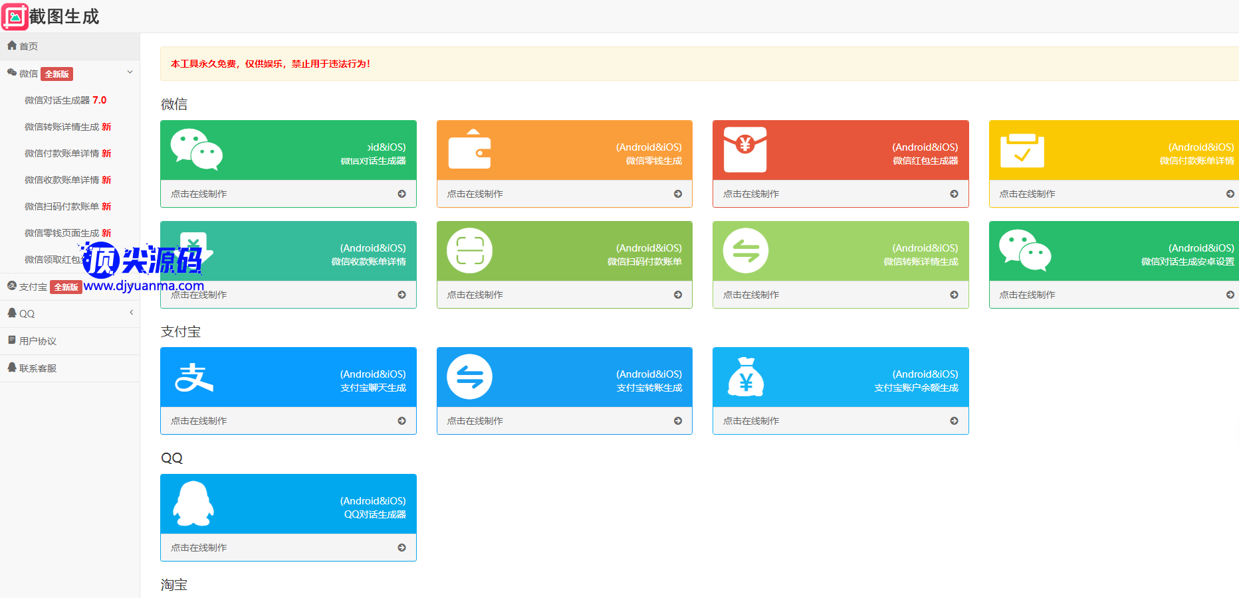Click the orange WeChat wallet icon

point(469,149)
